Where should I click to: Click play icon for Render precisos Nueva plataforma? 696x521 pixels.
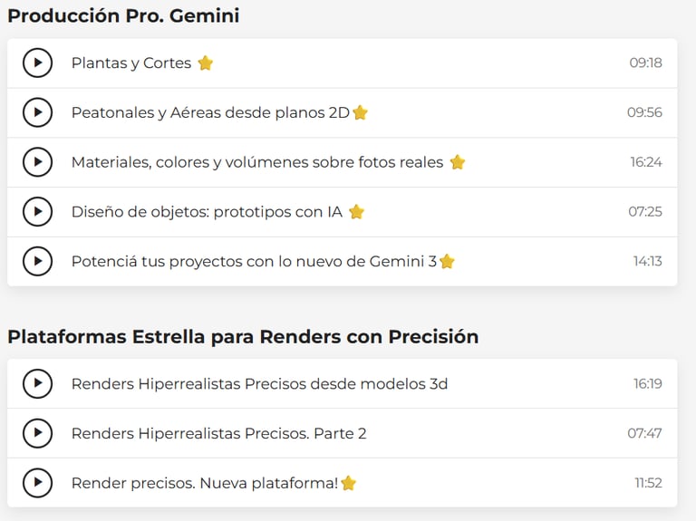37,483
